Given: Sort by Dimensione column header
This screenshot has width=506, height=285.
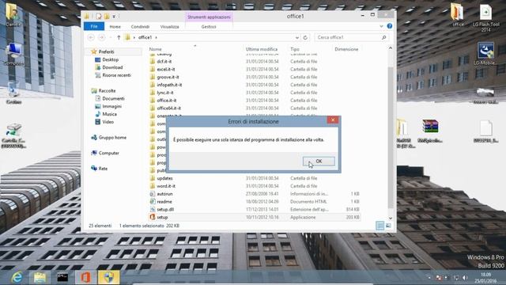Looking at the screenshot, I should [346, 49].
